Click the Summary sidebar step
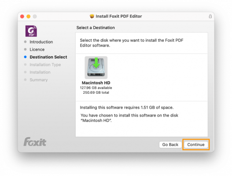232x176 pixels. [x=39, y=80]
